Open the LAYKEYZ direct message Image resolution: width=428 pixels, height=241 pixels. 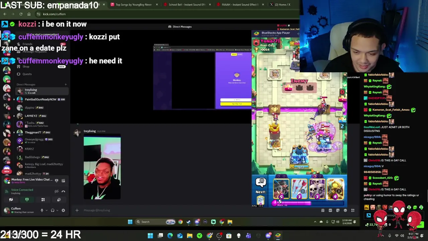pos(42,116)
